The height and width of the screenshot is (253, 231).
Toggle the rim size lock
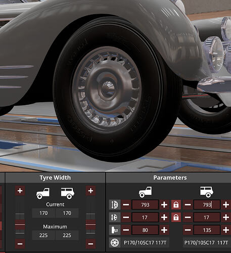pos(176,218)
